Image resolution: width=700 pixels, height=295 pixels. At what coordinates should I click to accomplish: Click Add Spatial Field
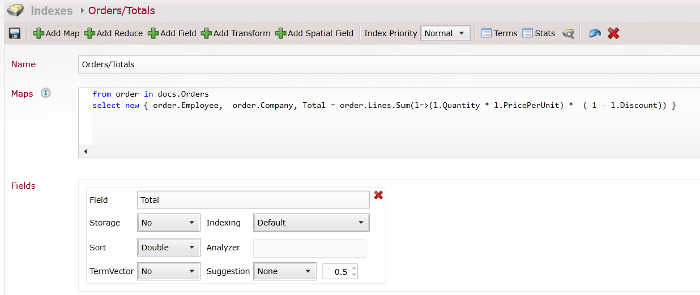314,33
